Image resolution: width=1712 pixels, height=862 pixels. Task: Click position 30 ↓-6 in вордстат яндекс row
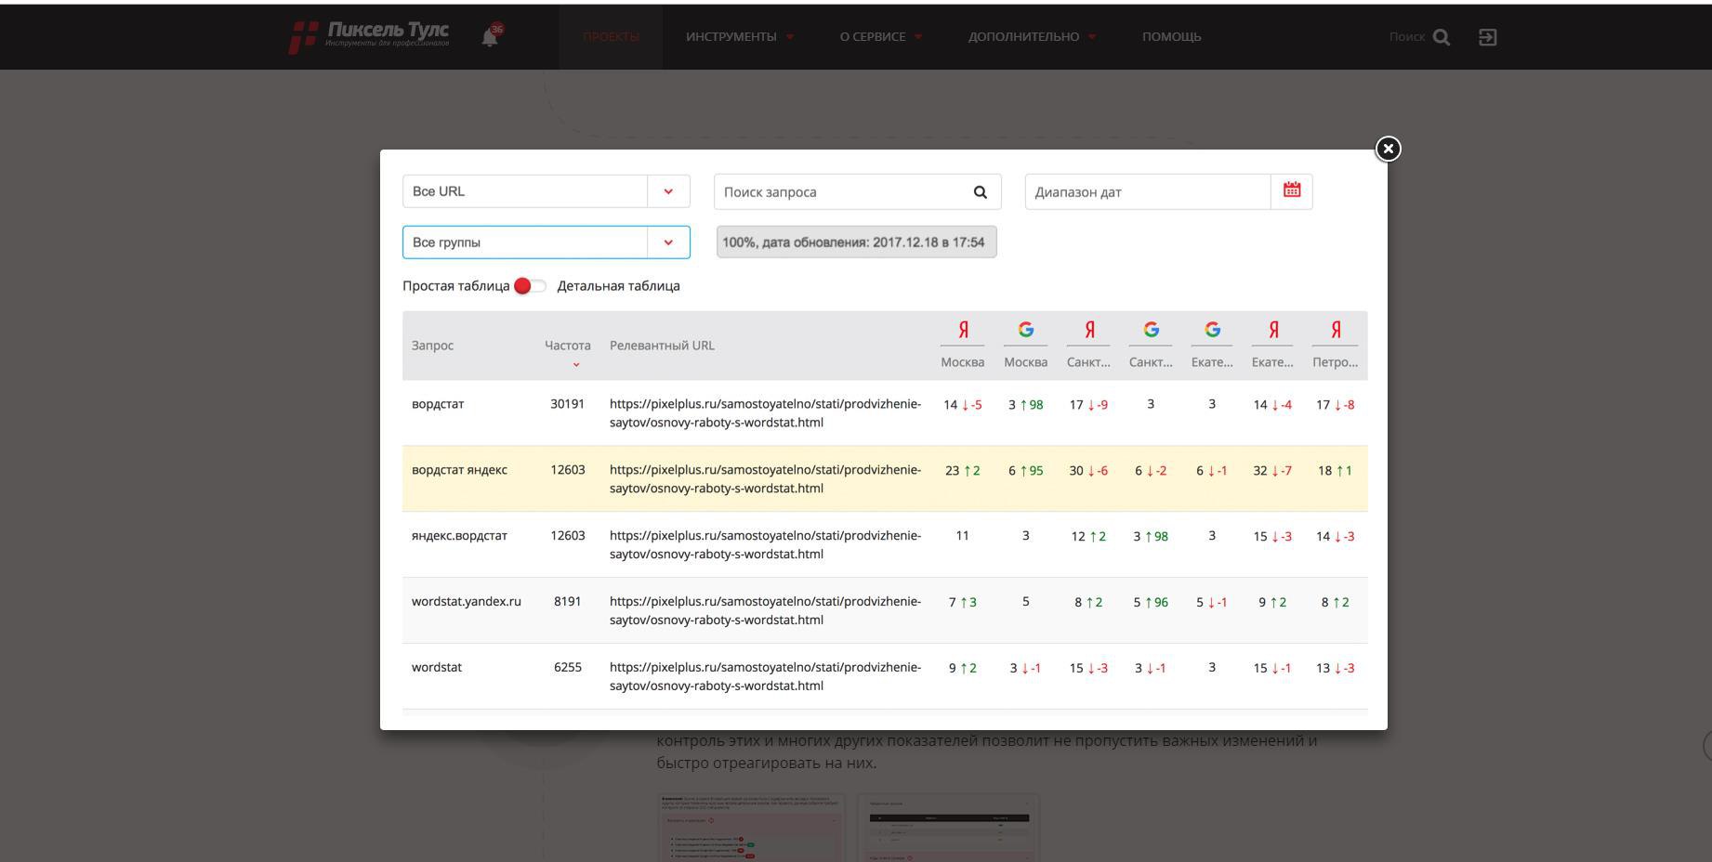click(x=1088, y=471)
